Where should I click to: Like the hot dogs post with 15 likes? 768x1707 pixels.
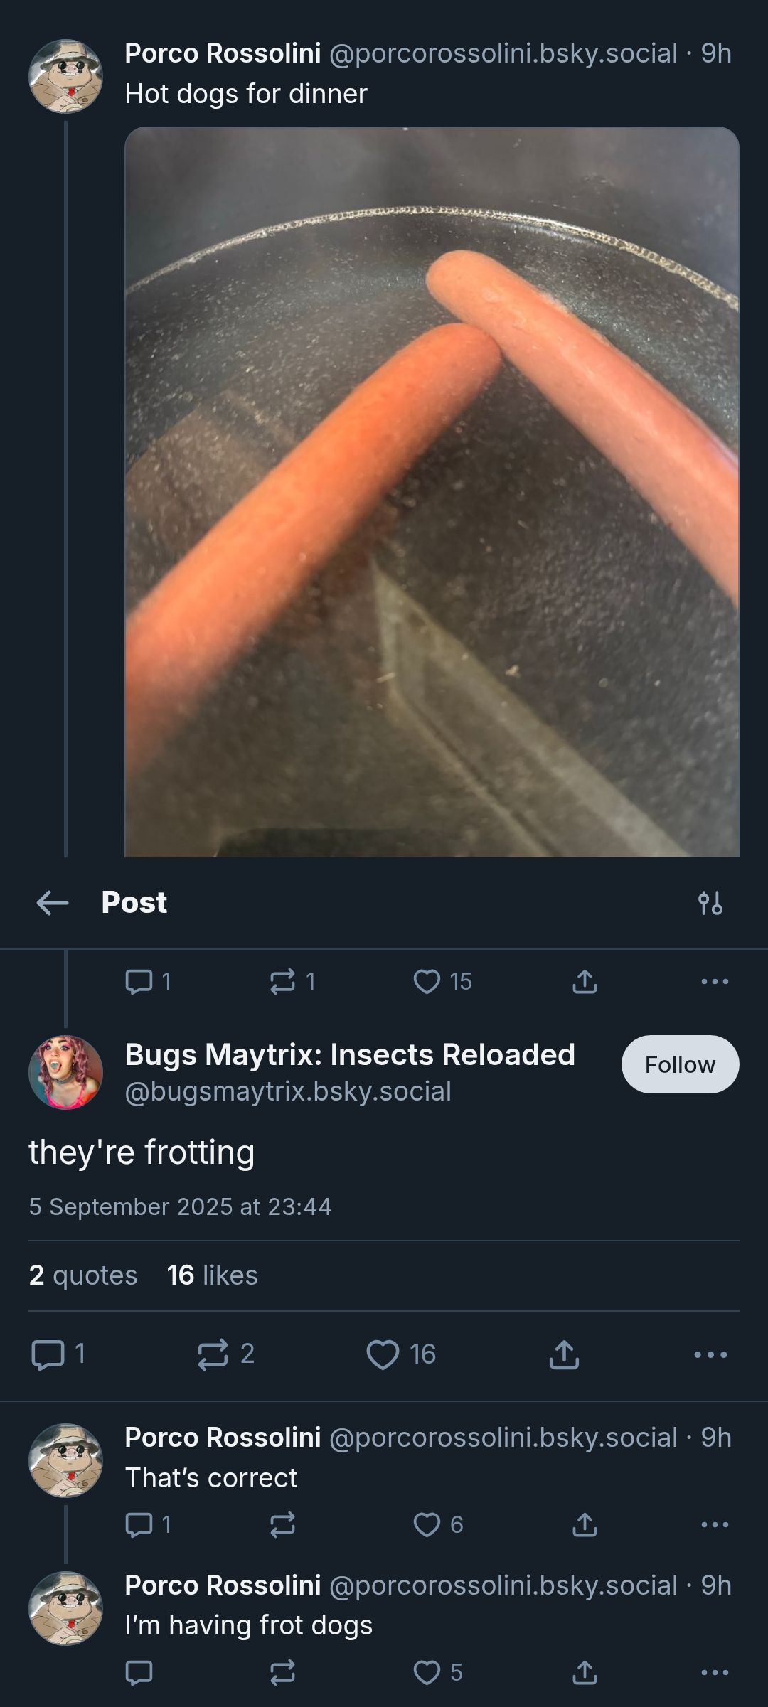[442, 982]
